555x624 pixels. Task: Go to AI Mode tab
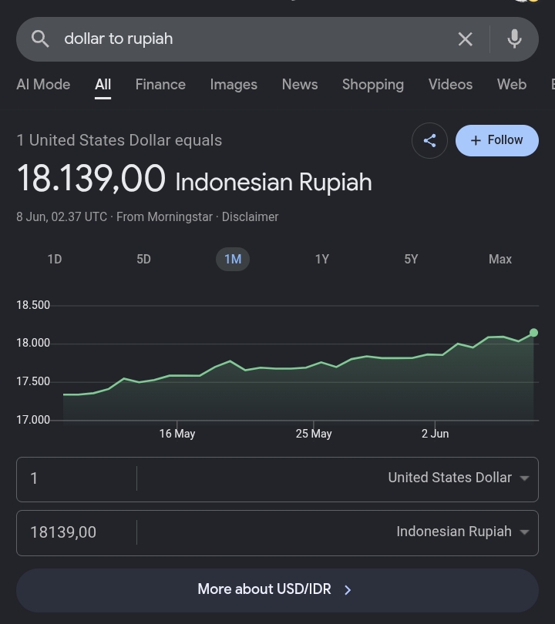coord(43,85)
